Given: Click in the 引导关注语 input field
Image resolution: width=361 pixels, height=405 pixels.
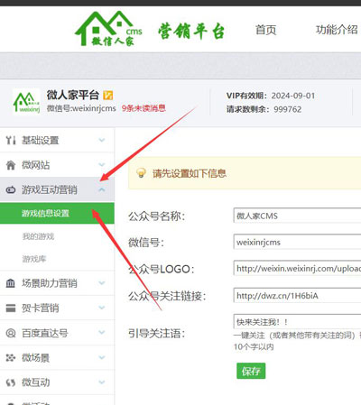Looking at the screenshot, I should pyautogui.click(x=297, y=321).
